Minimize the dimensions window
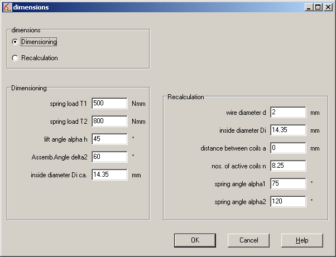Viewport: 336px width, 257px height. (309, 7)
